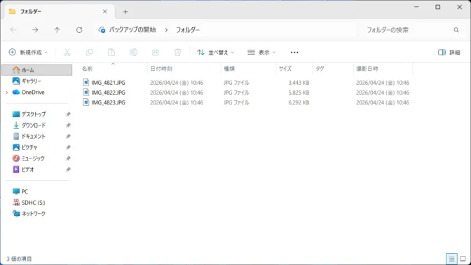The width and height of the screenshot is (471, 265).
Task: Click the search magnifier icon
Action: (456, 29)
